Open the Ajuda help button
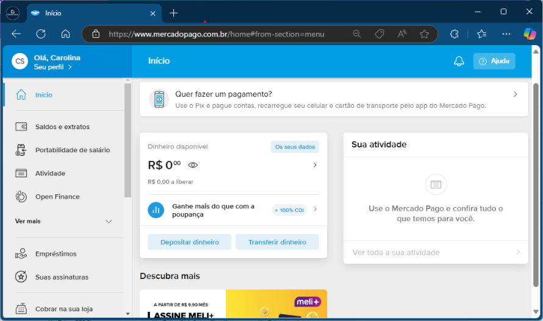 click(x=494, y=62)
